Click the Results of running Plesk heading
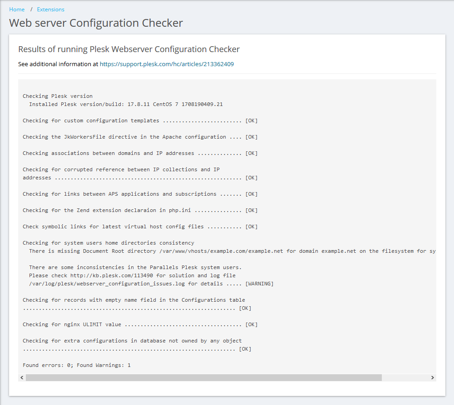 pos(128,49)
